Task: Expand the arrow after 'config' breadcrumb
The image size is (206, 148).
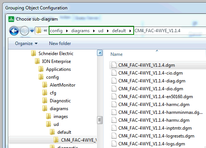Action: pos(67,31)
